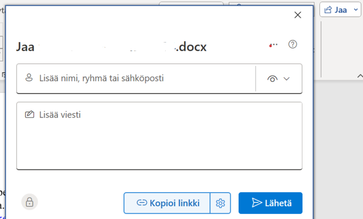363x219 pixels.
Task: Toggle the eye view-permission icon
Action: click(272, 79)
